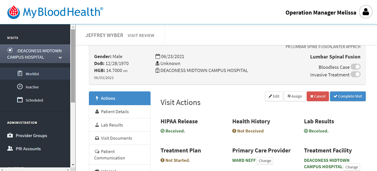The width and height of the screenshot is (377, 171).
Task: Click the PRI Accounts people icon
Action: (x=10, y=149)
